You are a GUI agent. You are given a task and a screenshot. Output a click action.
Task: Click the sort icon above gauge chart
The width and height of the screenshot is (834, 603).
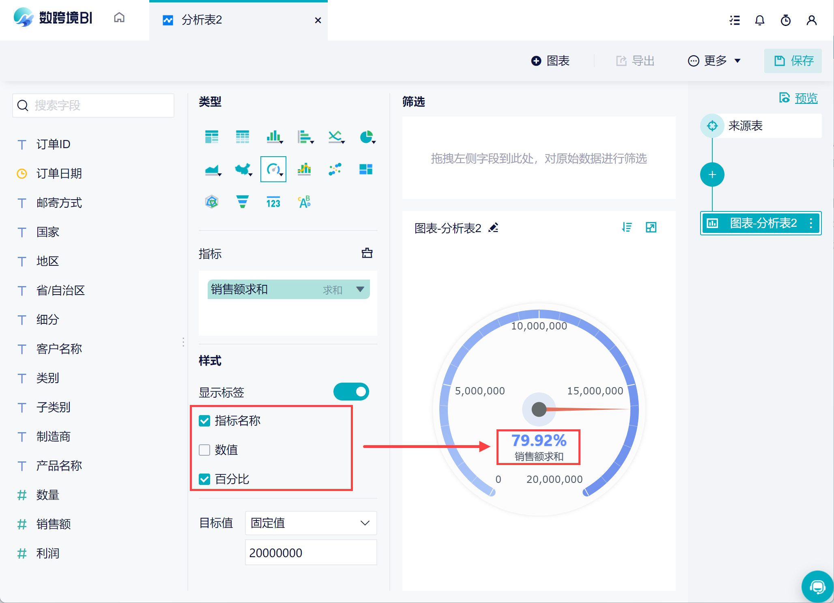(x=627, y=227)
